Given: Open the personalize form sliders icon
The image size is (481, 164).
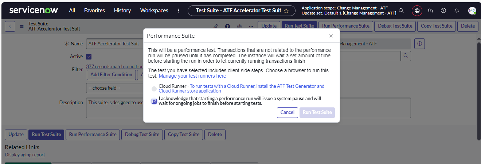Looking at the screenshot, I should pos(239,26).
